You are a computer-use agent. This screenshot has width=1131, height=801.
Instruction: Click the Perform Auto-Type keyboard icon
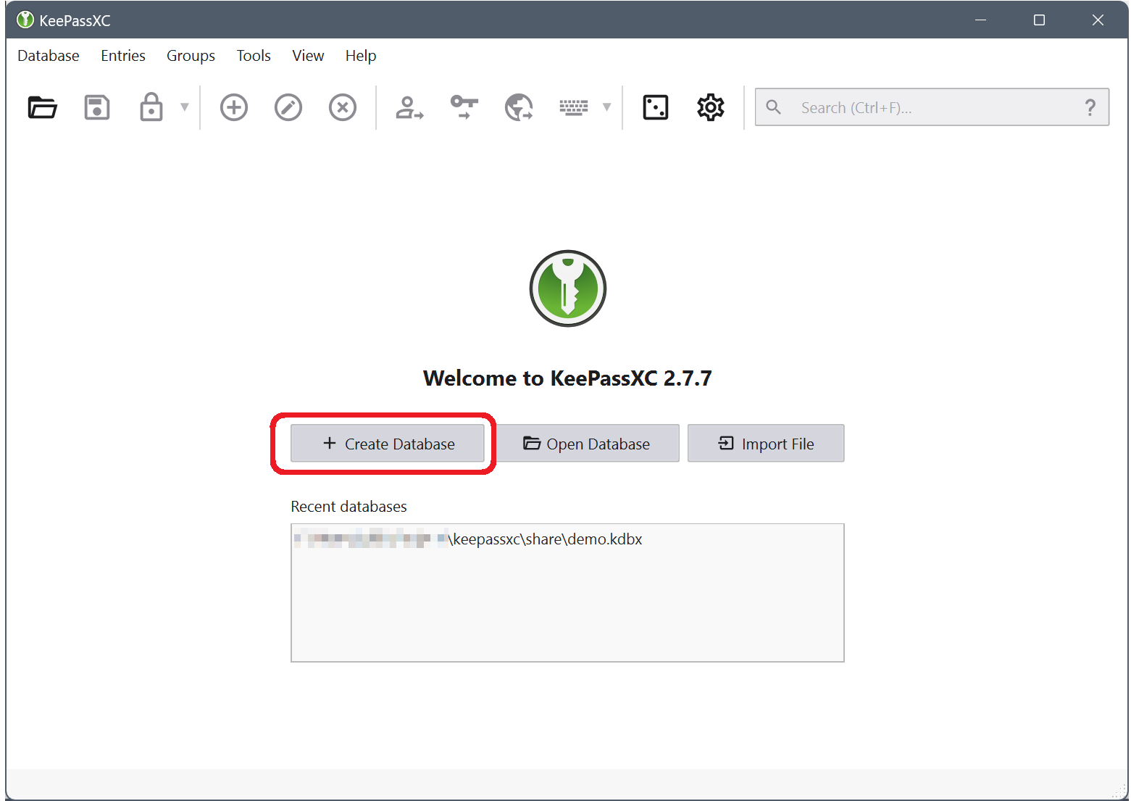[x=573, y=107]
